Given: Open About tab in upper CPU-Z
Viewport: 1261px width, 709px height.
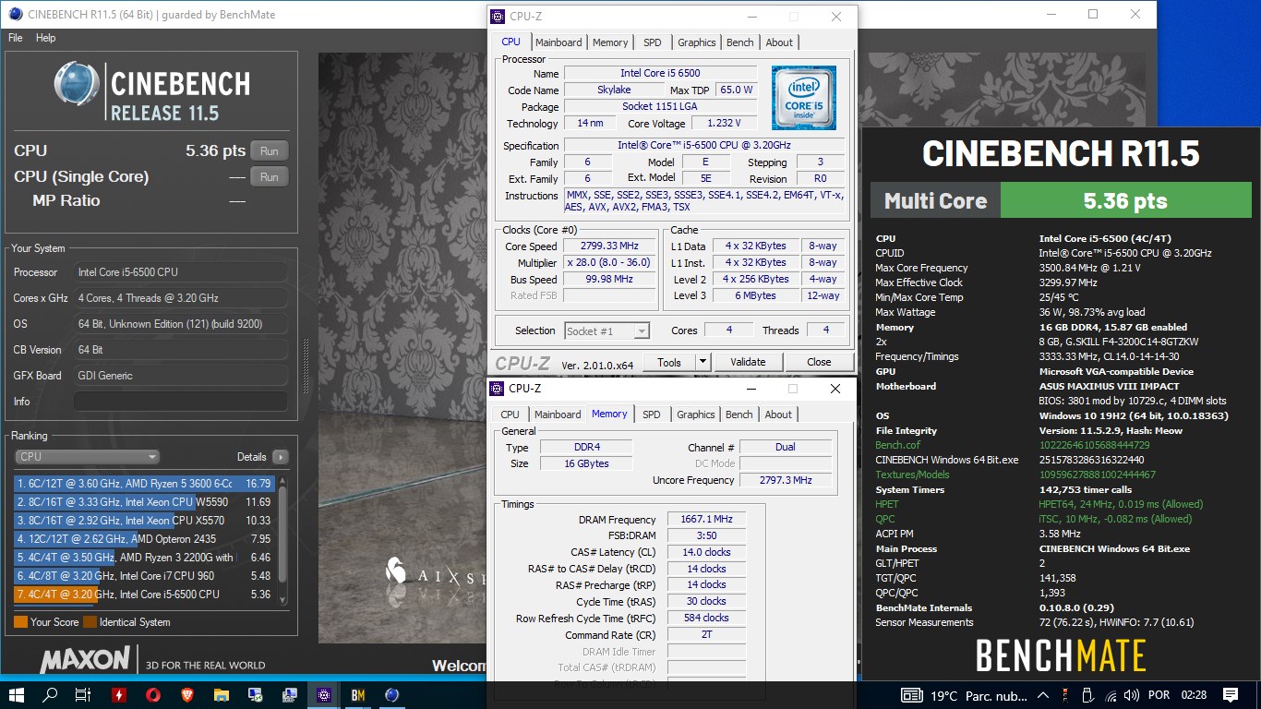Looking at the screenshot, I should (x=779, y=42).
